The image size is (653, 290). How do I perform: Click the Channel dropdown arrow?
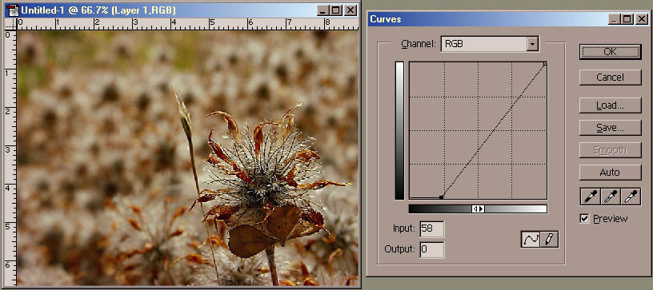coord(532,44)
